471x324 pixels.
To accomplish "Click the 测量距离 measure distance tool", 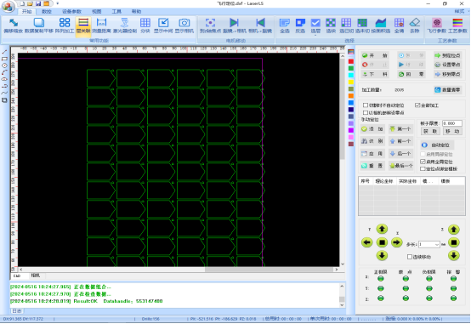I will coord(101,26).
